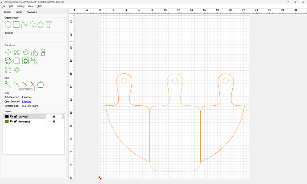Click the square boundary edit tool icon
Image resolution: width=307 pixels, height=184 pixels.
point(40,85)
